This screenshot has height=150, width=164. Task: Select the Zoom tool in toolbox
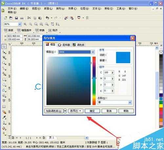(4, 63)
